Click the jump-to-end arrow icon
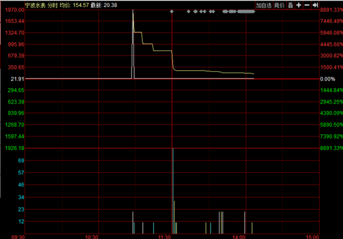 tap(315, 5)
